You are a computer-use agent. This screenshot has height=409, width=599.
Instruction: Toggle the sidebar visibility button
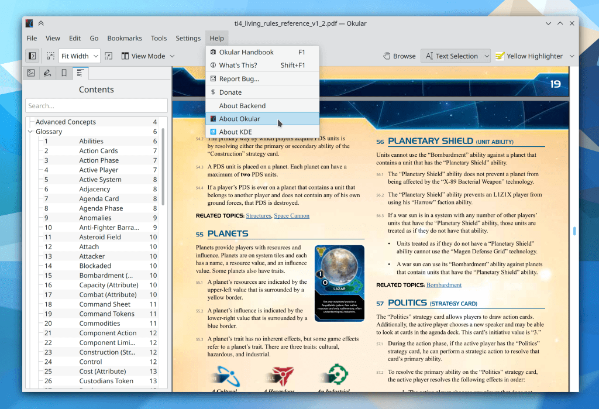coord(32,56)
